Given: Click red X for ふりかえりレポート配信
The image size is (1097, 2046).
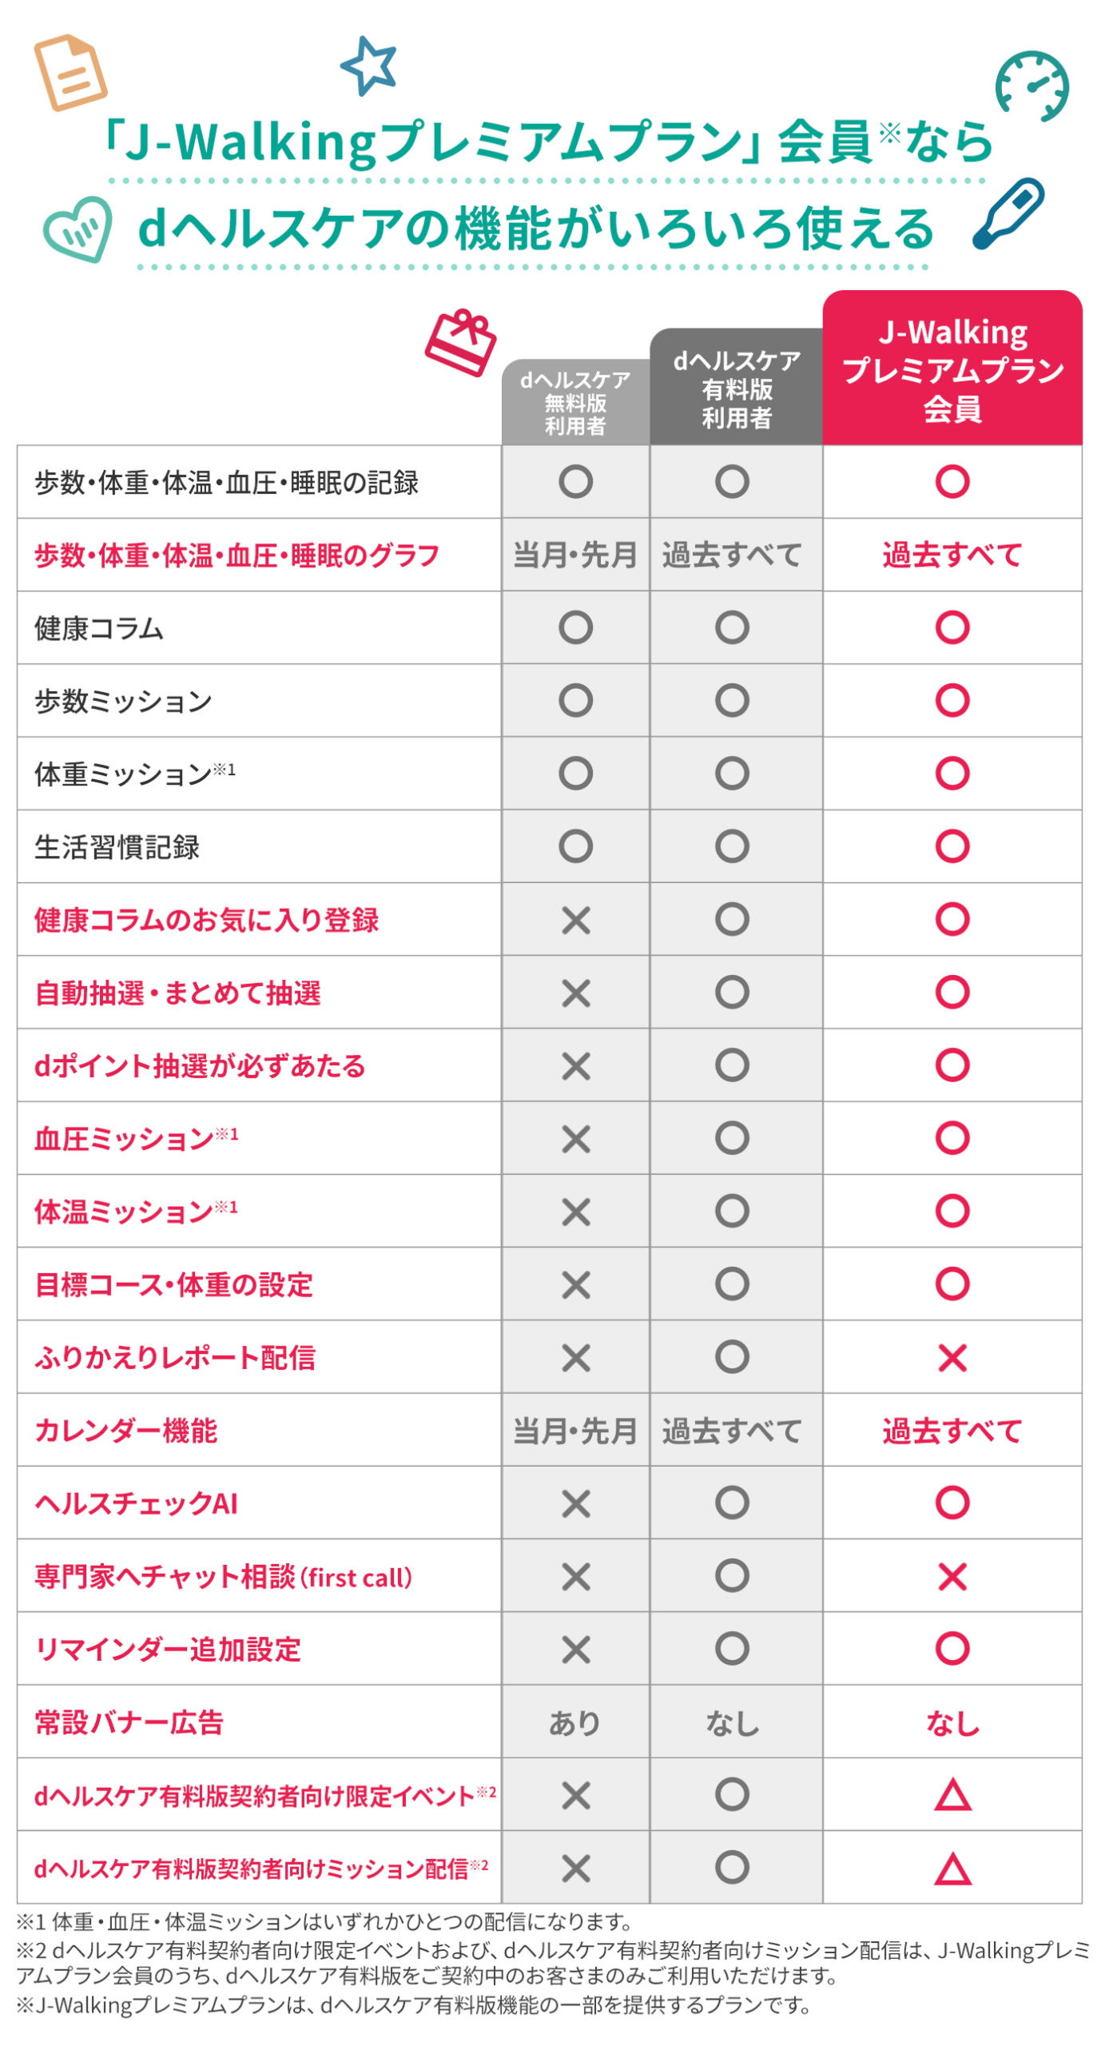Looking at the screenshot, I should [x=951, y=1355].
